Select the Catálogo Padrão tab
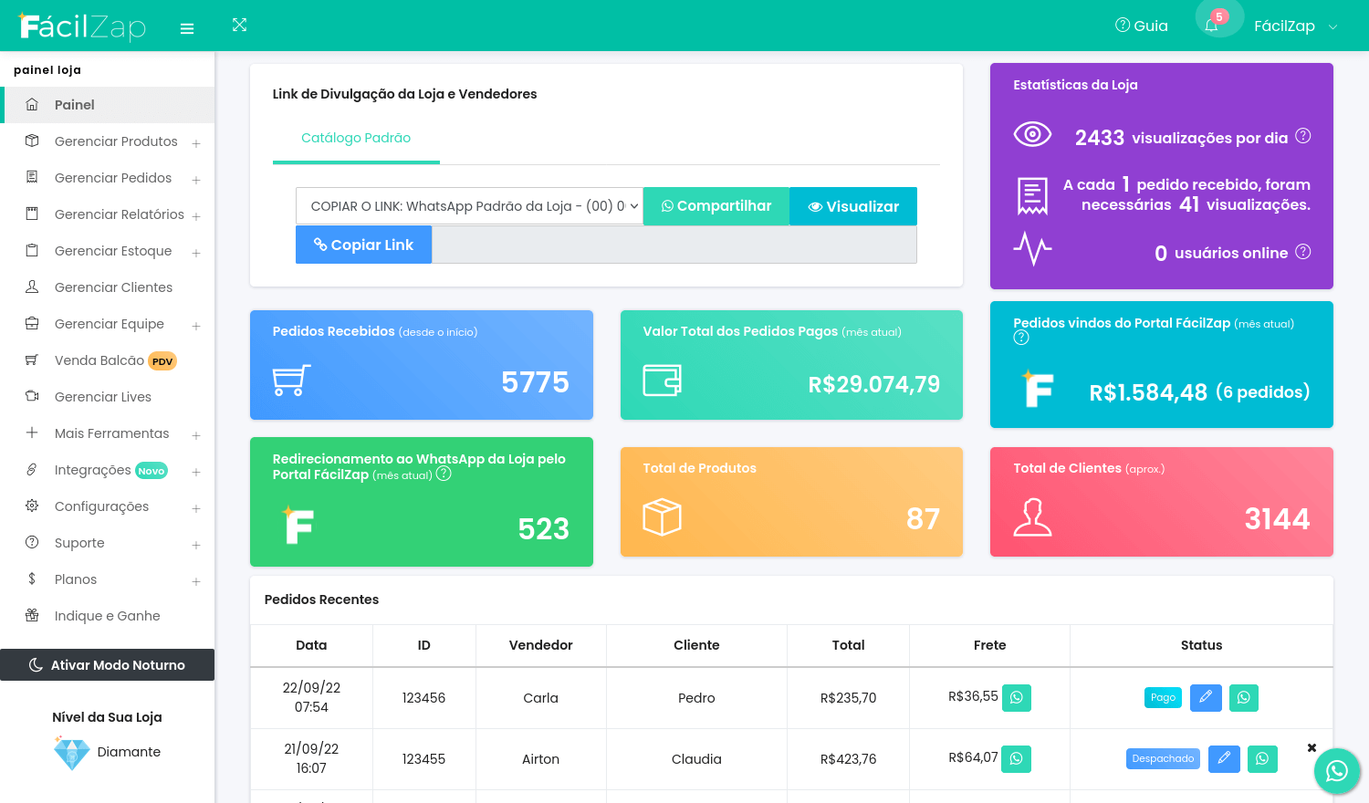 356,138
